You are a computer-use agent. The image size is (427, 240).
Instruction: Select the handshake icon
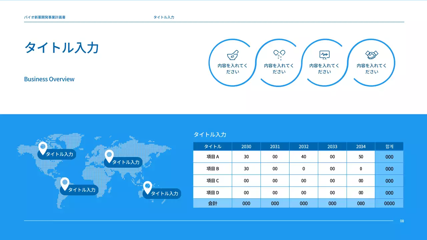[x=371, y=55]
